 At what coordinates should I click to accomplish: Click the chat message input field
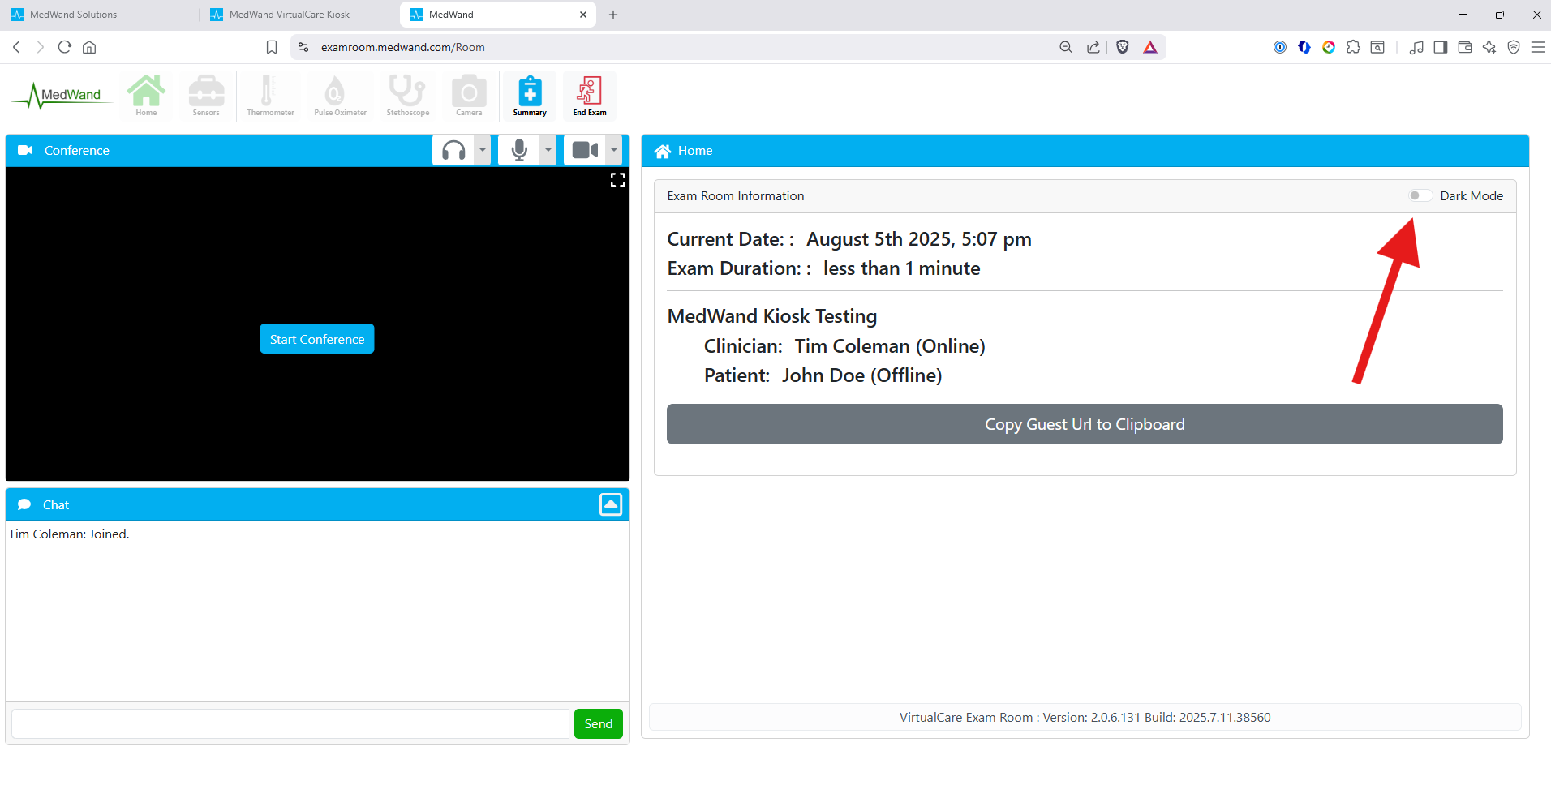[290, 724]
